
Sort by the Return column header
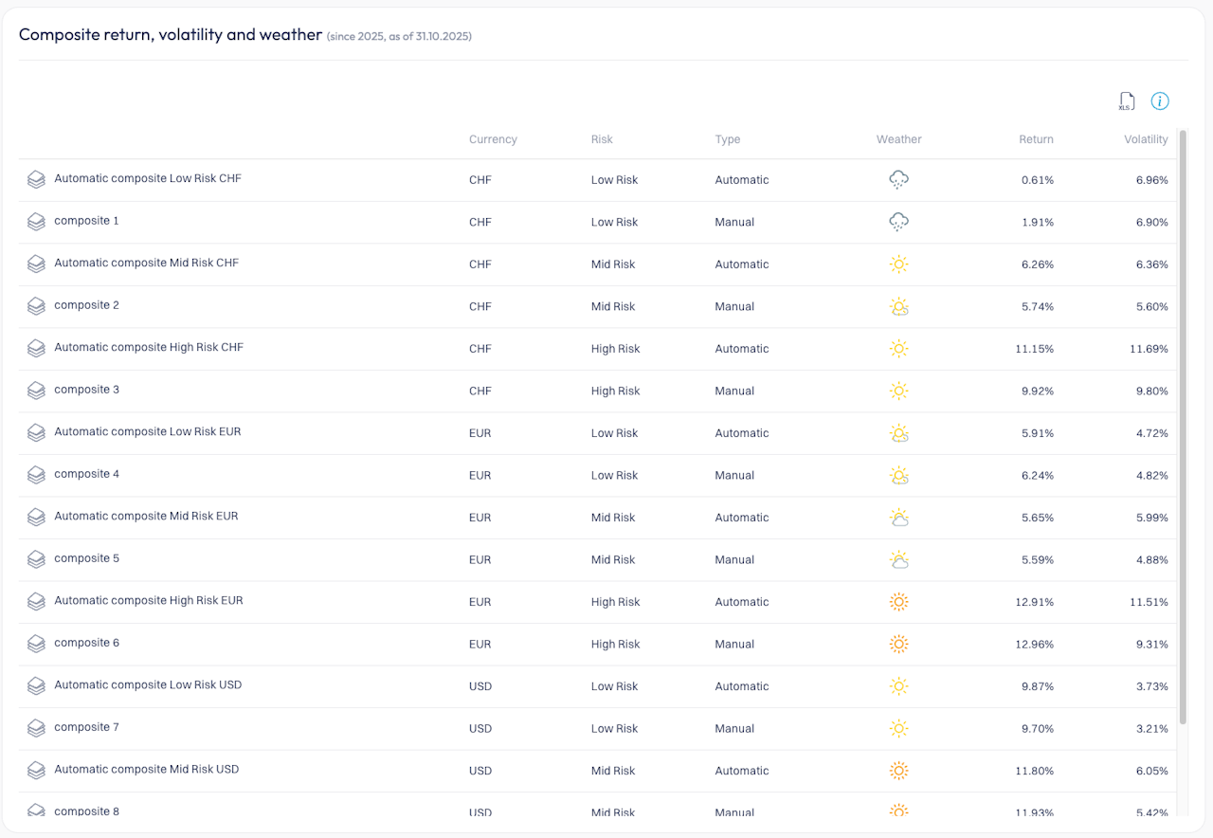pyautogui.click(x=1036, y=139)
